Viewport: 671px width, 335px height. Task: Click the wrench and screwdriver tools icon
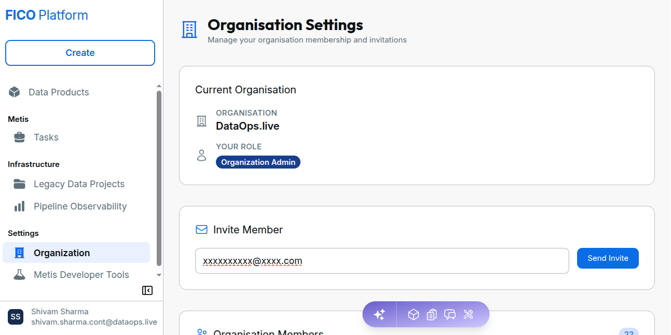(468, 314)
